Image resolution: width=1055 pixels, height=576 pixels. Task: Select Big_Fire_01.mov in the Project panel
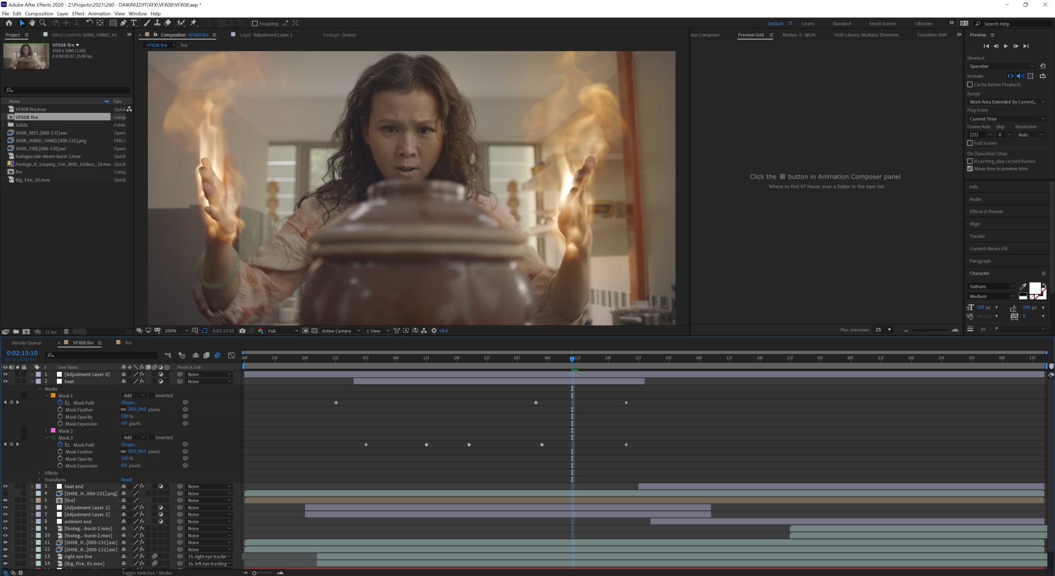[32, 180]
